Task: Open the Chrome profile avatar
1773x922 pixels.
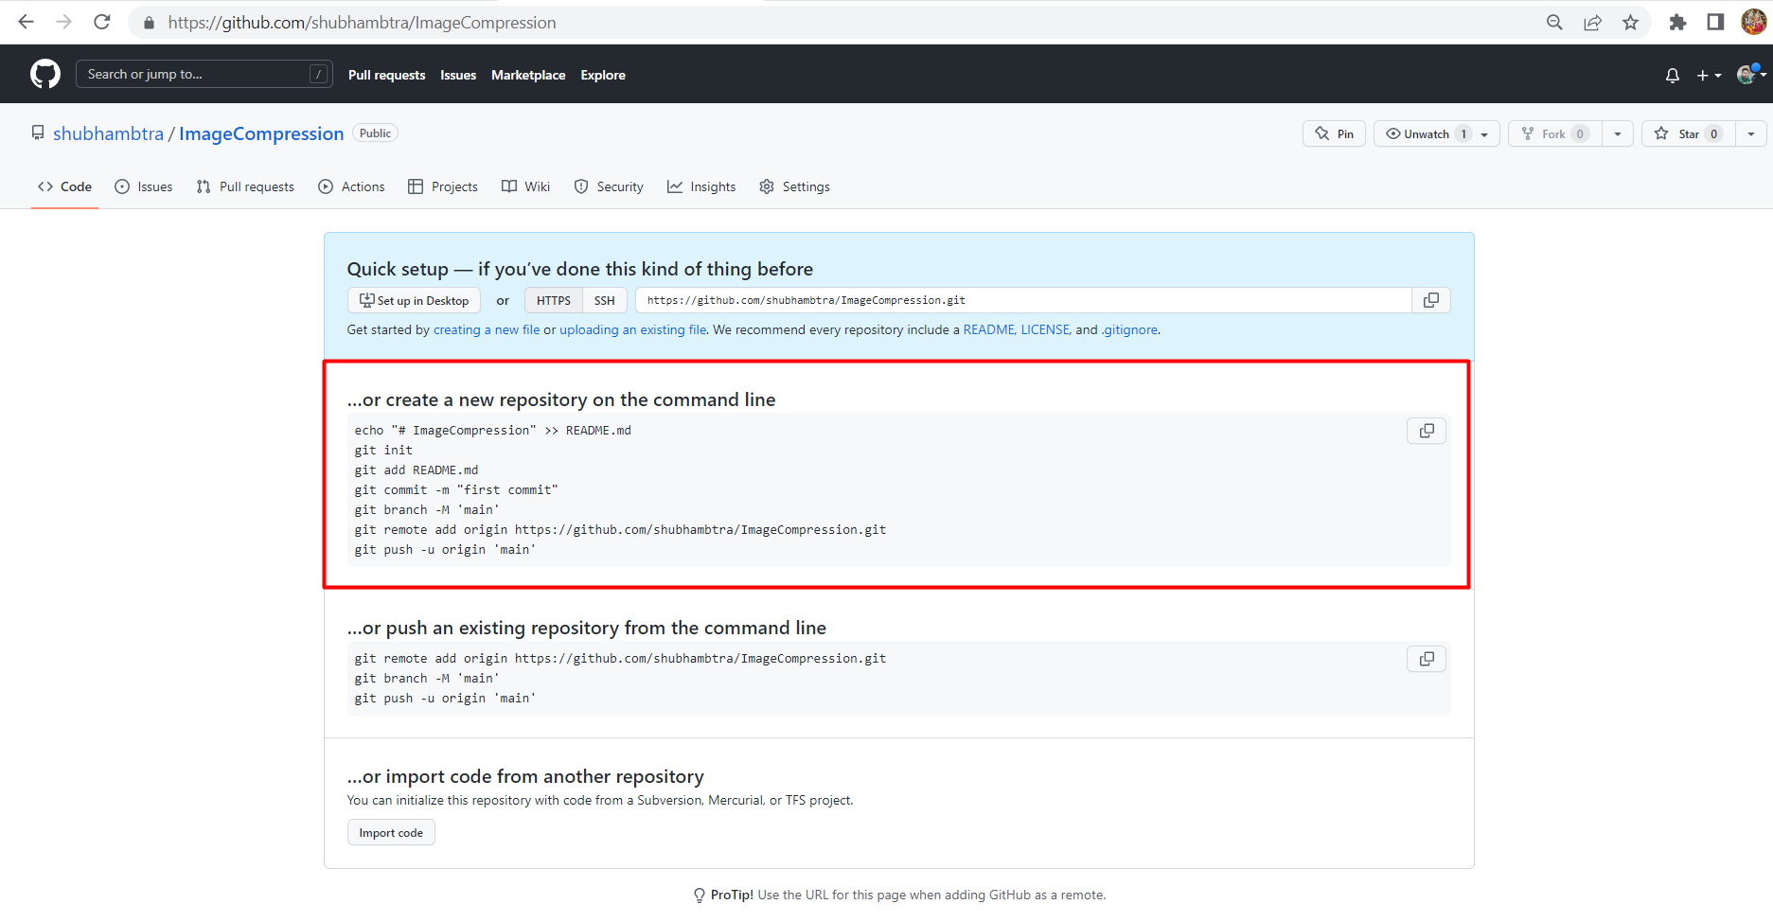Action: coord(1753,23)
